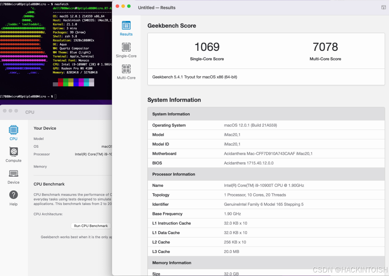Click the OS macOS 12.0.1 line in Terminal

pyautogui.click(x=79, y=16)
